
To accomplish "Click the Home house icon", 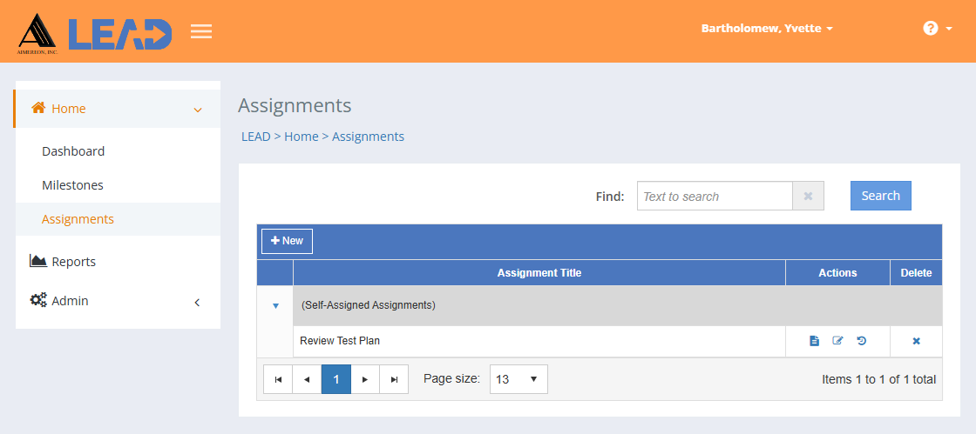I will 38,108.
